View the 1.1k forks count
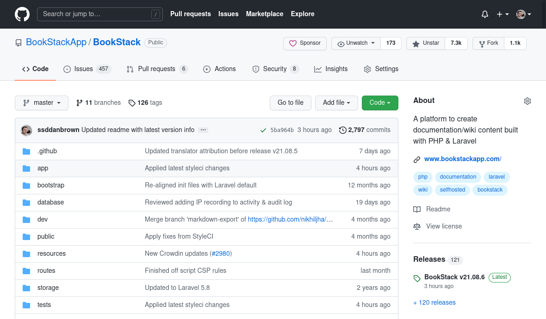Image resolution: width=546 pixels, height=319 pixels. [x=515, y=43]
